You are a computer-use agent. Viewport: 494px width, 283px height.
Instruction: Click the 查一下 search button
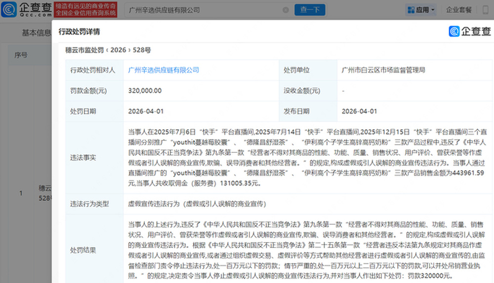click(310, 10)
